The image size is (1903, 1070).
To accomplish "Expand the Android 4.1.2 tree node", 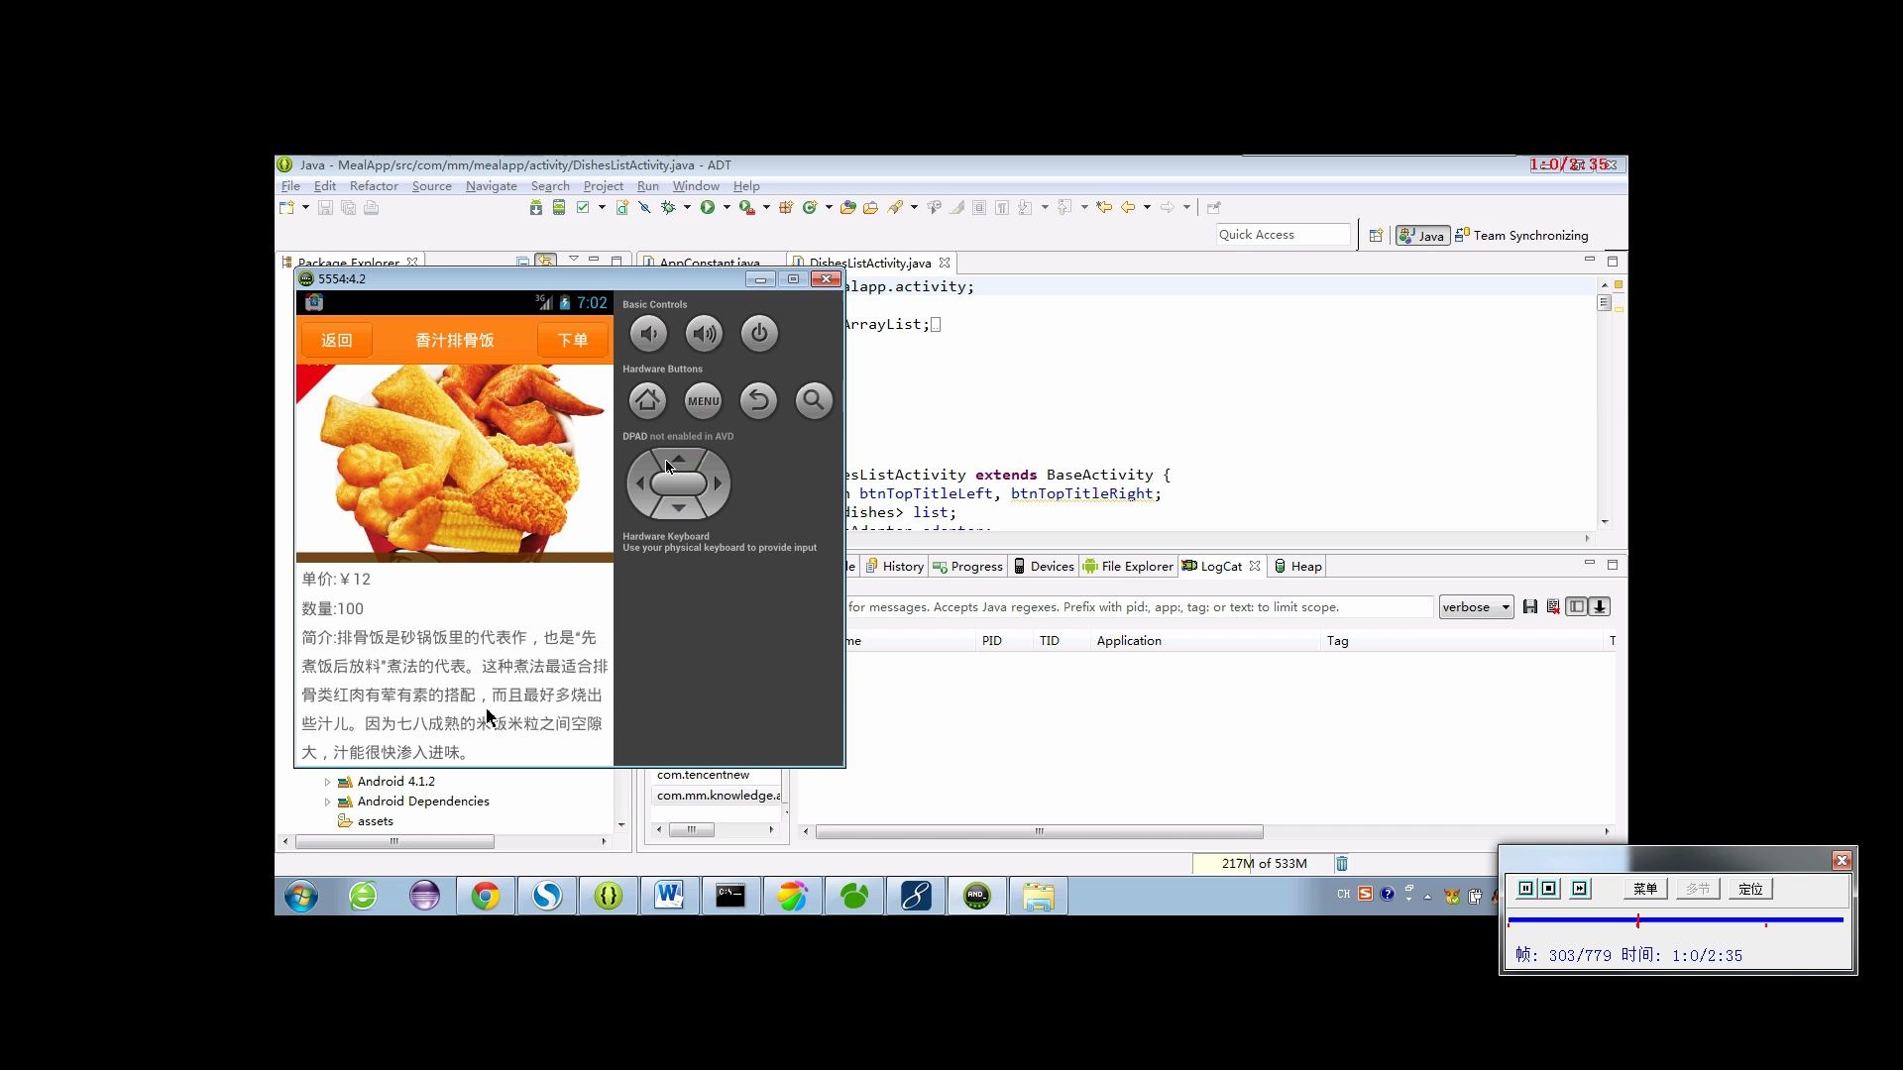I will coord(328,782).
